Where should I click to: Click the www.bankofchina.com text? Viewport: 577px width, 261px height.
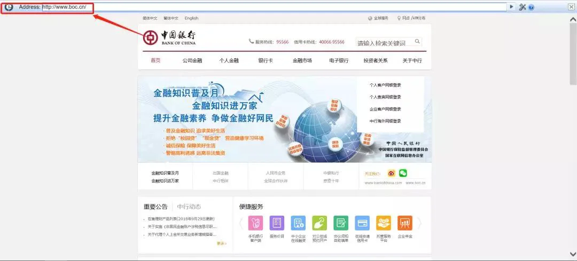[383, 183]
